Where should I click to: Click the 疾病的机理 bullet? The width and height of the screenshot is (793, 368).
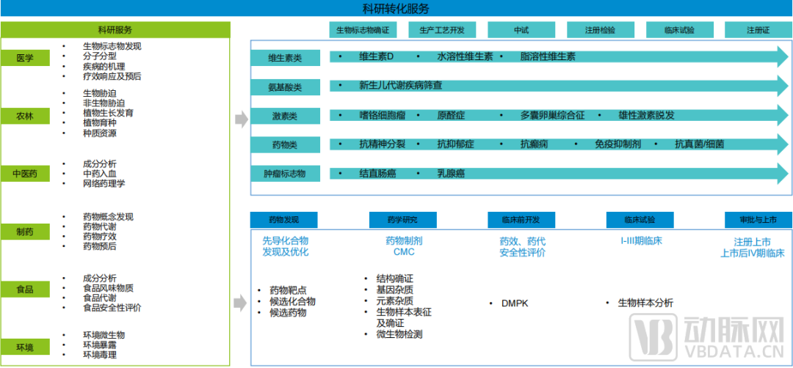(x=104, y=66)
